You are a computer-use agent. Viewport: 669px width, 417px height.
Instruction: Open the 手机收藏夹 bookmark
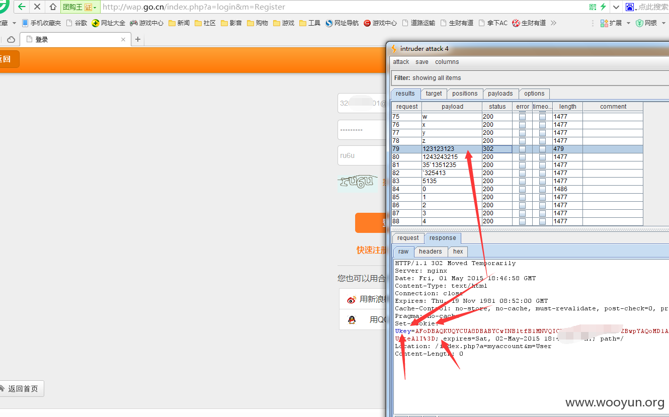[x=41, y=23]
